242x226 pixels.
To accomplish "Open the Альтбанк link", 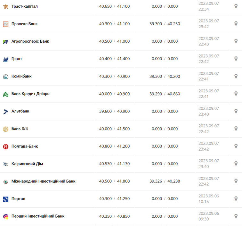I will (x=20, y=111).
